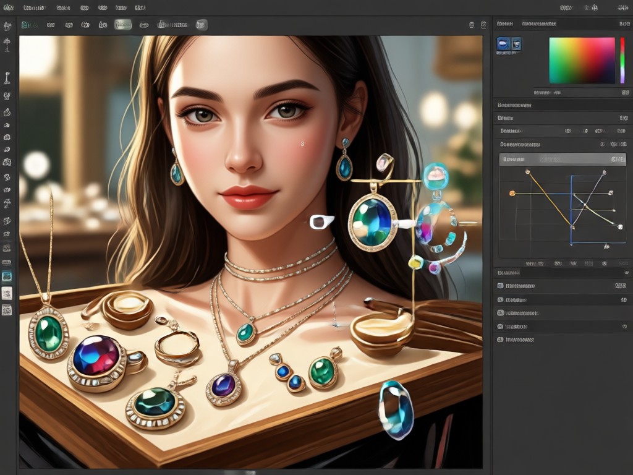The height and width of the screenshot is (475, 633).
Task: Click the vertical hue strip beside the color field
Action: tap(622, 61)
